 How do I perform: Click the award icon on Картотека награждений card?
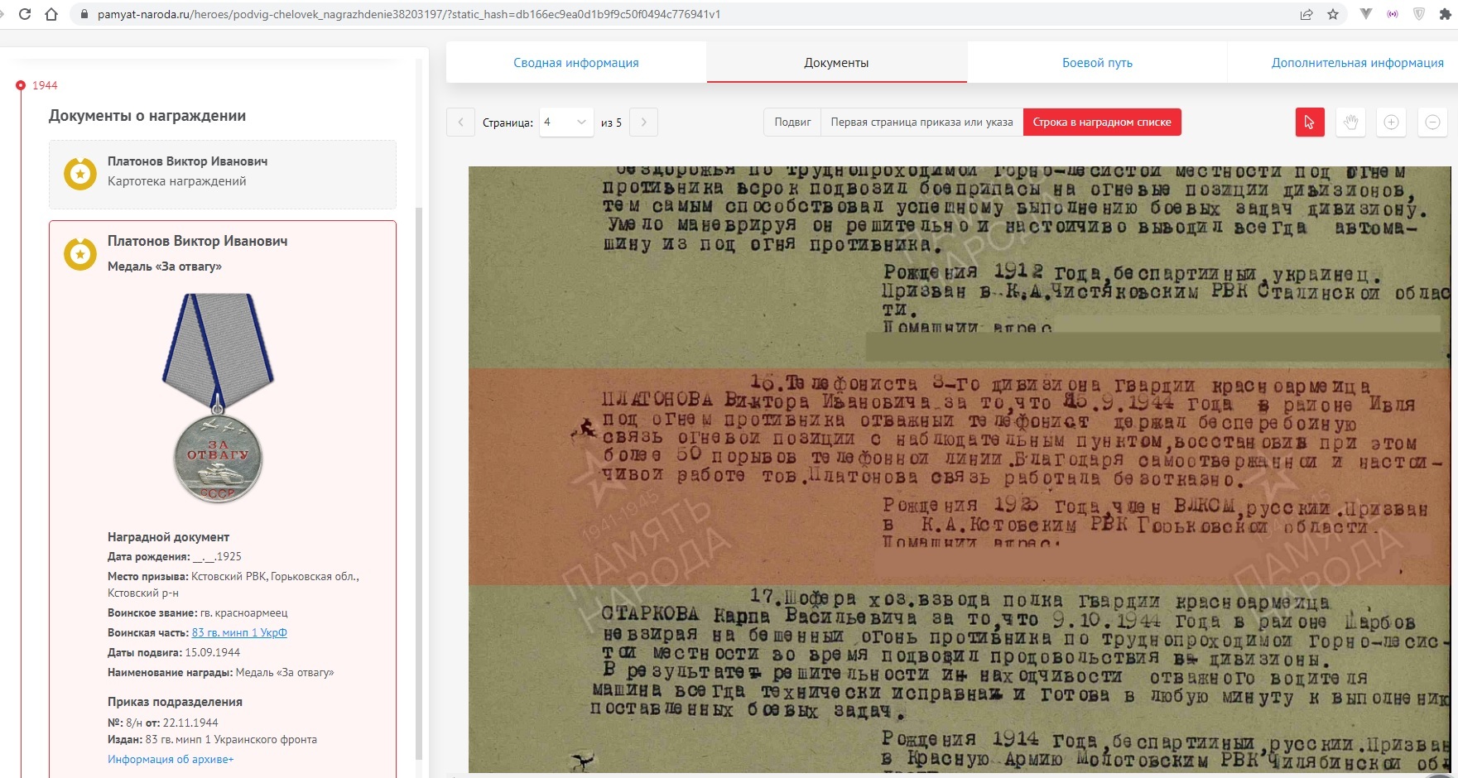point(80,173)
